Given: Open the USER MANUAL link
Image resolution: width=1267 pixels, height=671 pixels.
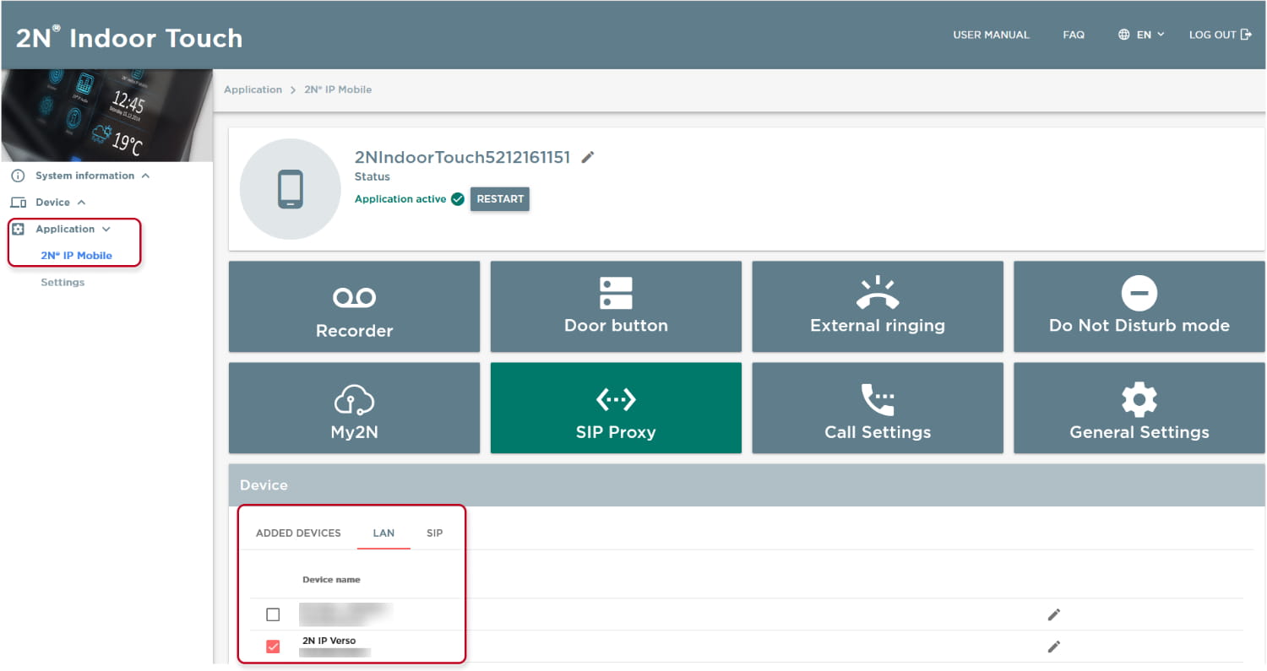Looking at the screenshot, I should click(991, 35).
